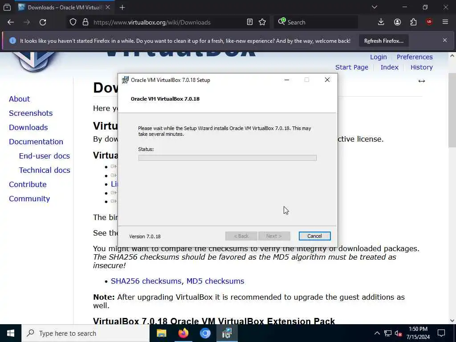Open extensions puzzle-piece icon
The image size is (456, 342).
pos(413,22)
